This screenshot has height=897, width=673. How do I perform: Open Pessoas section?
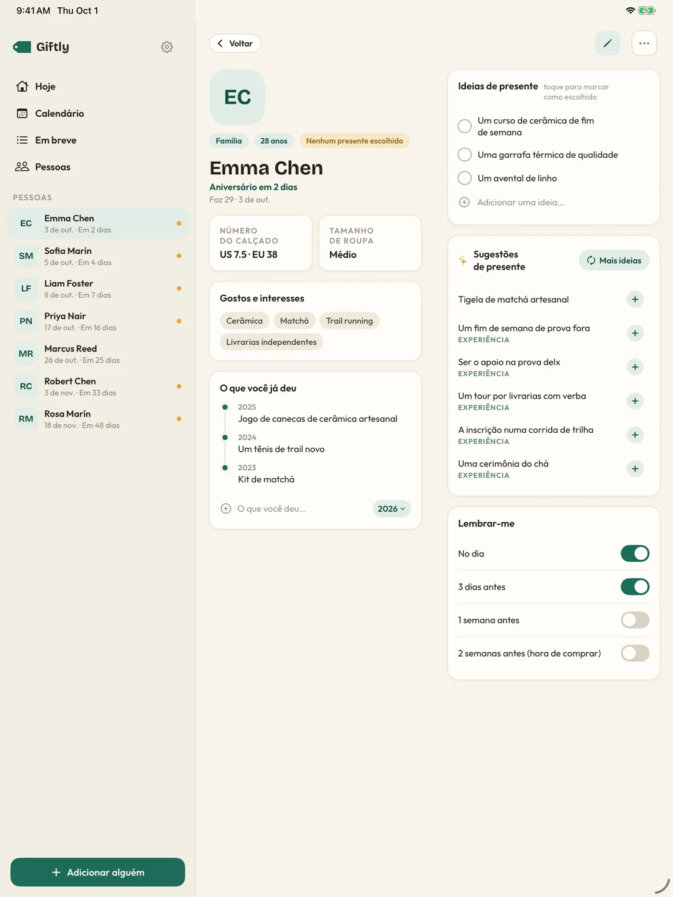point(98,167)
